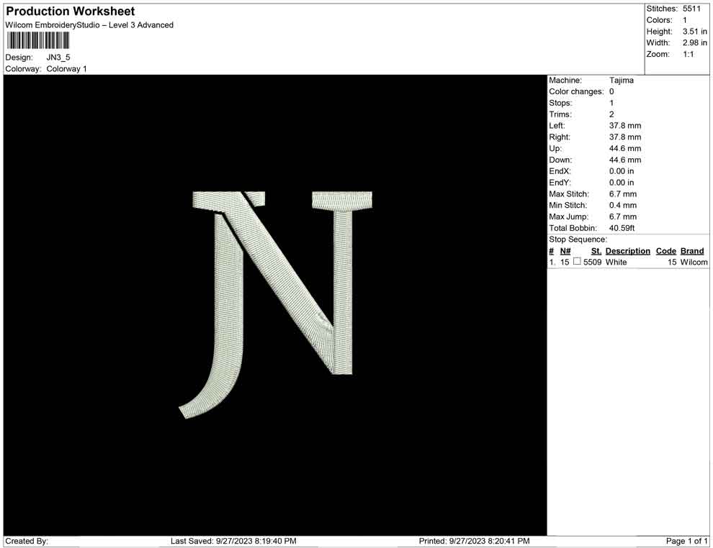The height and width of the screenshot is (548, 713).
Task: Click the Zoom 1:1 value
Action: tap(688, 55)
